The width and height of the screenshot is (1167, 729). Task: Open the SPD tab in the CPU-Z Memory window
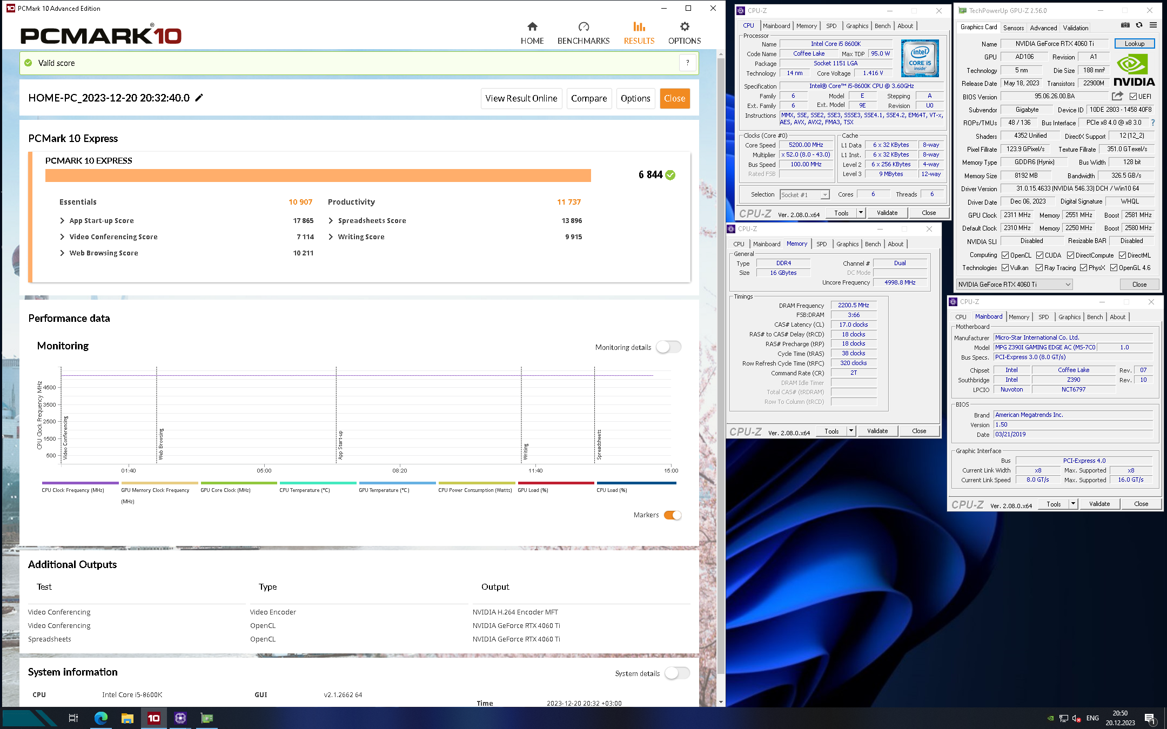pos(821,244)
